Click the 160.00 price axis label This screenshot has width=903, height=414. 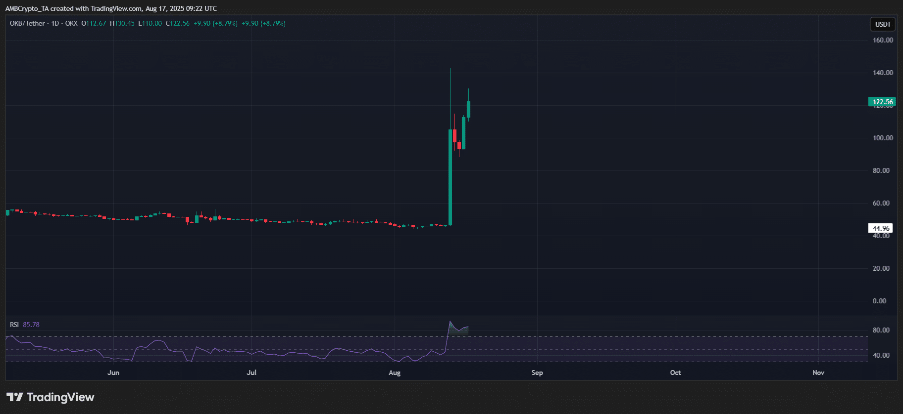883,40
